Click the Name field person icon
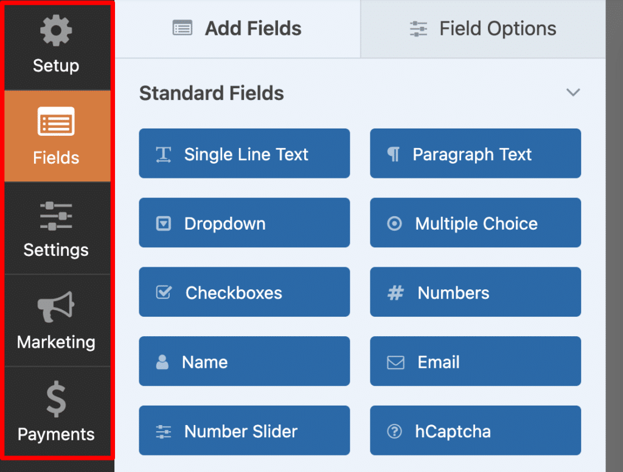The width and height of the screenshot is (623, 472). [163, 361]
